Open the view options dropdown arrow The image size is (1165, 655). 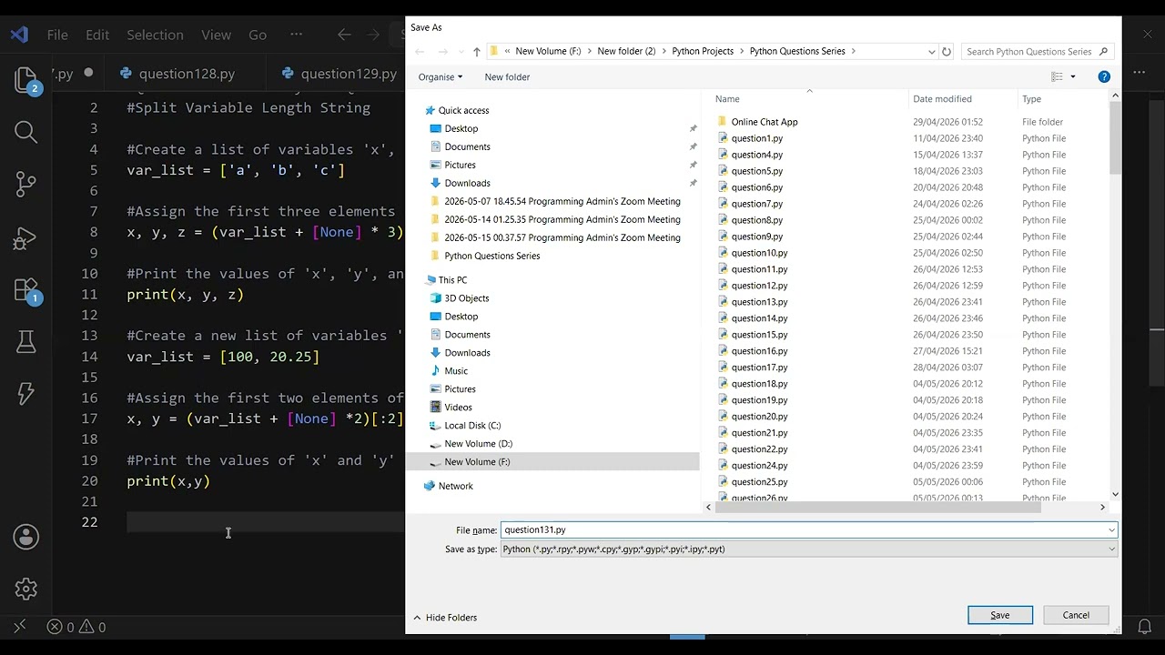tap(1073, 77)
